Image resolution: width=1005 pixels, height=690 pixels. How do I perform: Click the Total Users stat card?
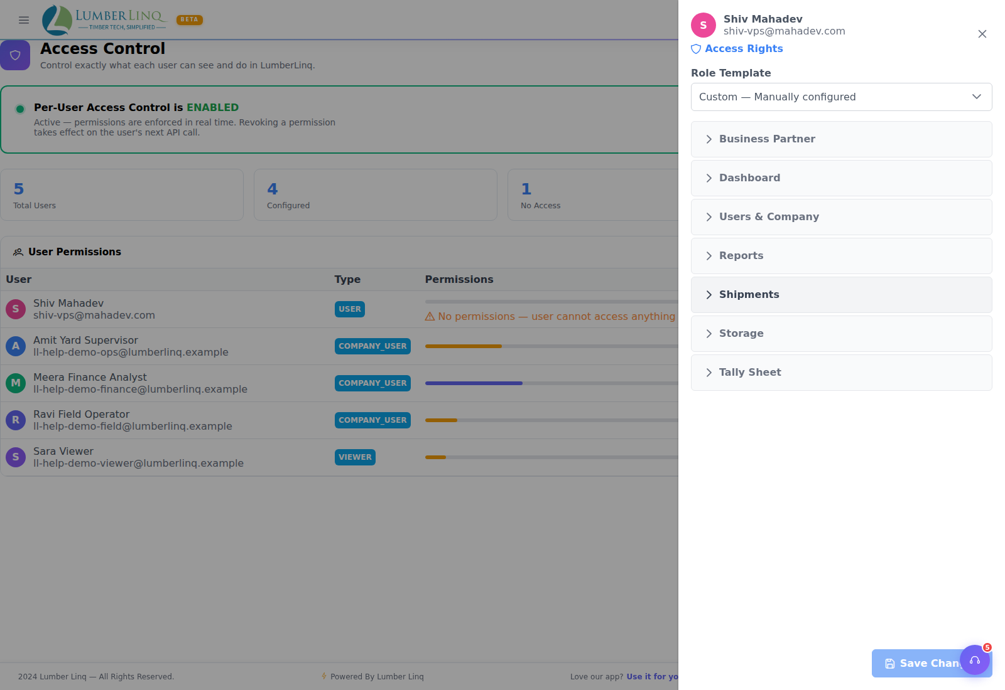pyautogui.click(x=122, y=195)
